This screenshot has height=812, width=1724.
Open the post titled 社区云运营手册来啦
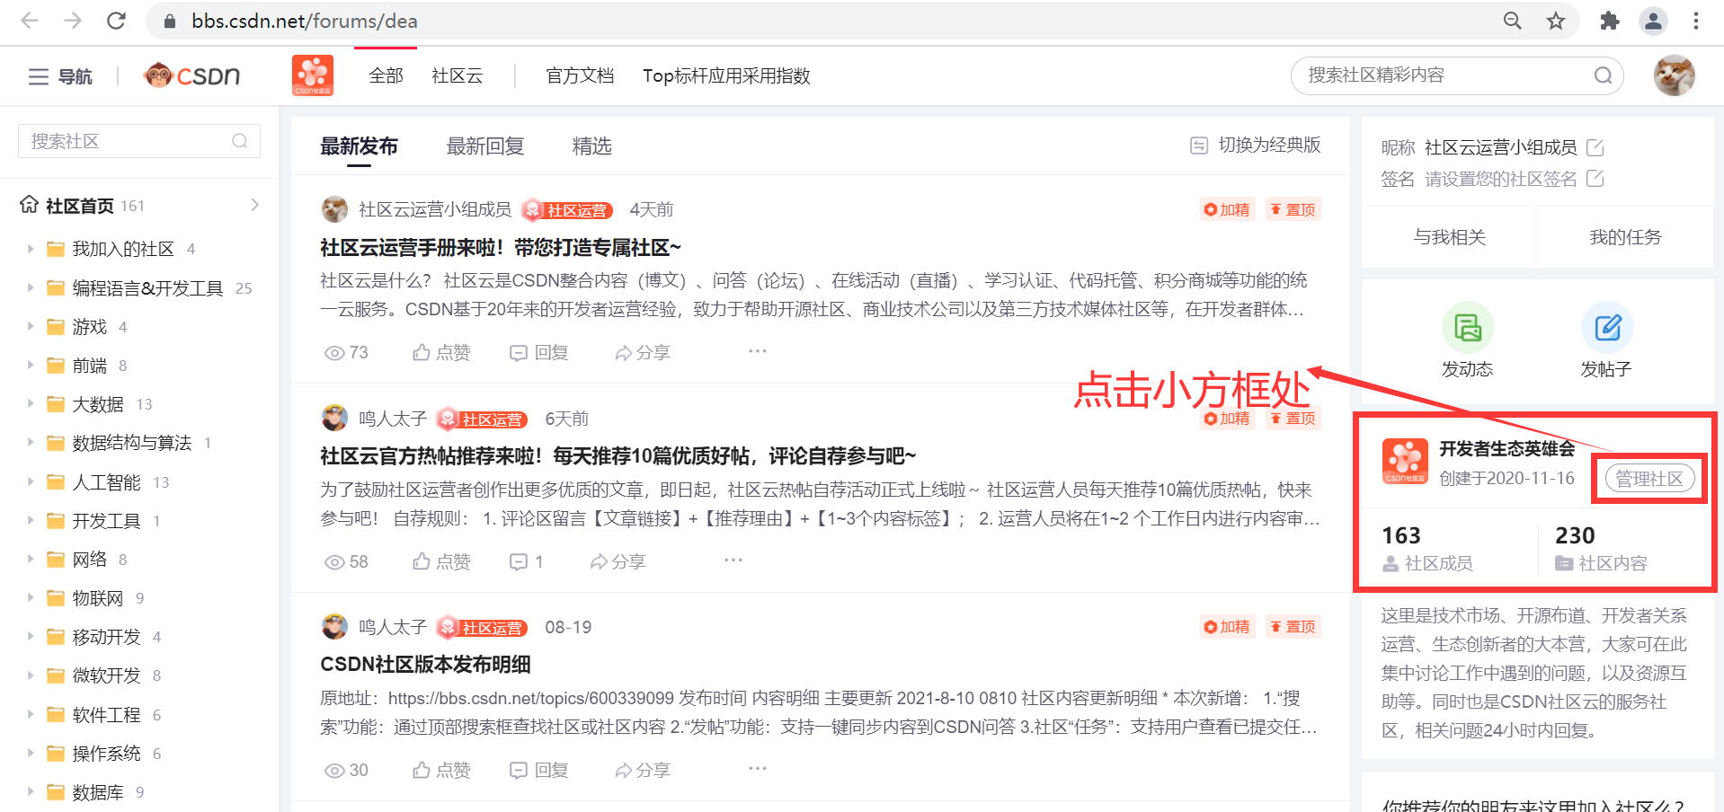coord(501,248)
